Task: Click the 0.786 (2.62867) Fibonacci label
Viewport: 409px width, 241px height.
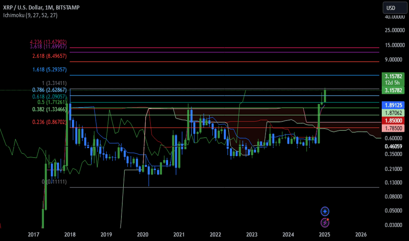Action: point(50,90)
